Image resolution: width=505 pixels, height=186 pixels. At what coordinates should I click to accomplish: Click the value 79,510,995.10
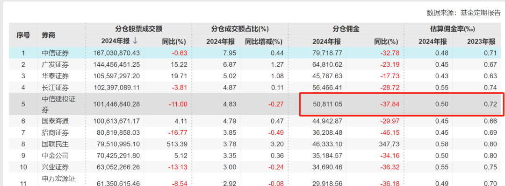point(118,144)
